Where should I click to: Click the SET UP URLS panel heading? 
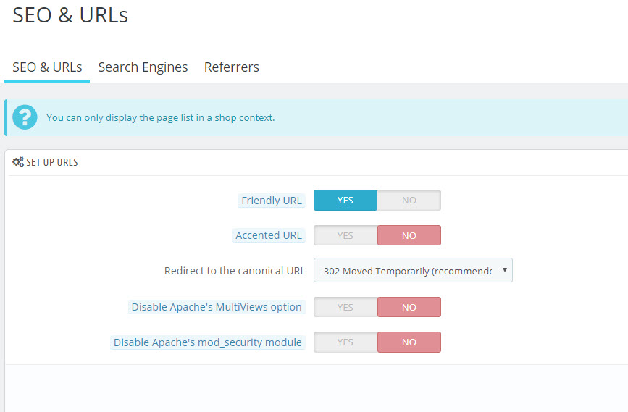[x=52, y=162]
